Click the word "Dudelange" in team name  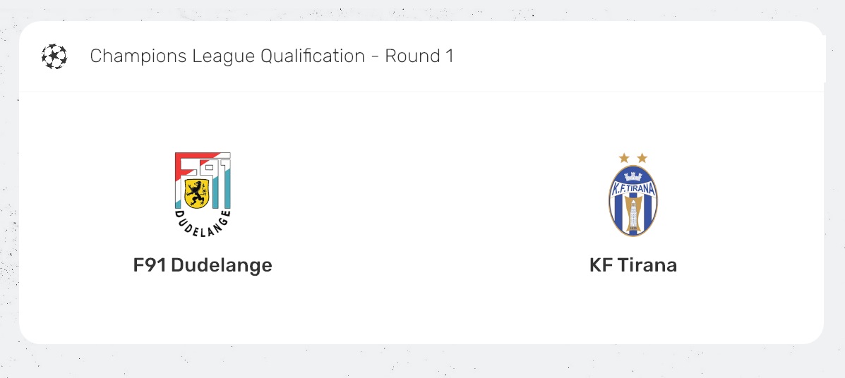[x=222, y=265]
